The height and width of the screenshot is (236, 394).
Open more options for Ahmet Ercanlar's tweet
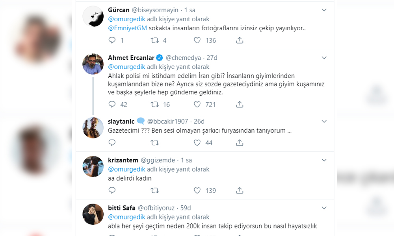324,58
